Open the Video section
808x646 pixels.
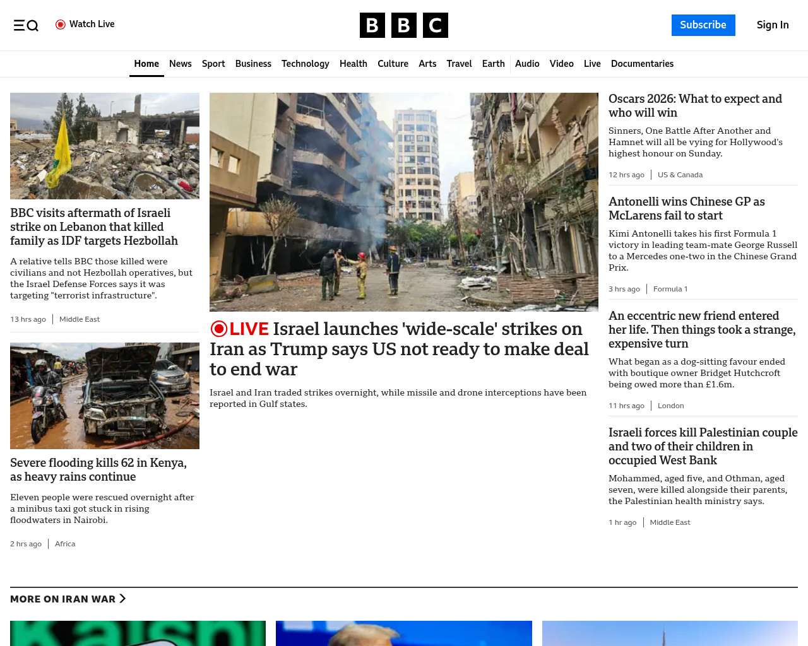coord(562,64)
